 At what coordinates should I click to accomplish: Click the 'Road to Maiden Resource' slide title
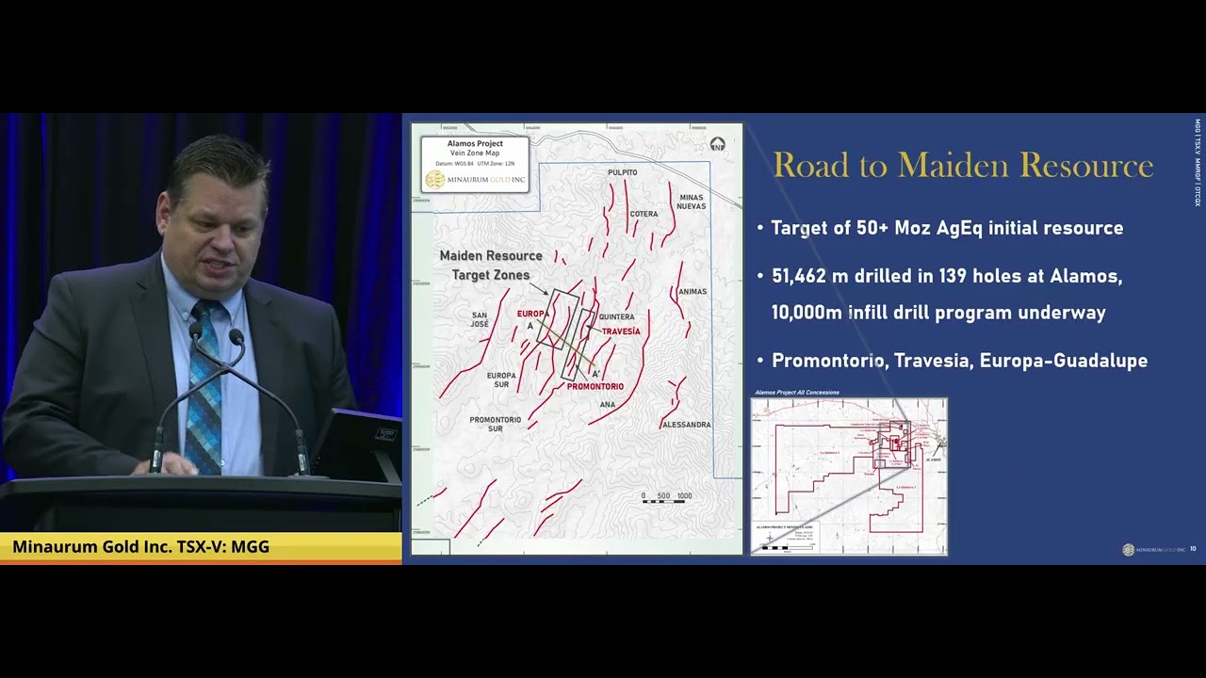click(963, 165)
